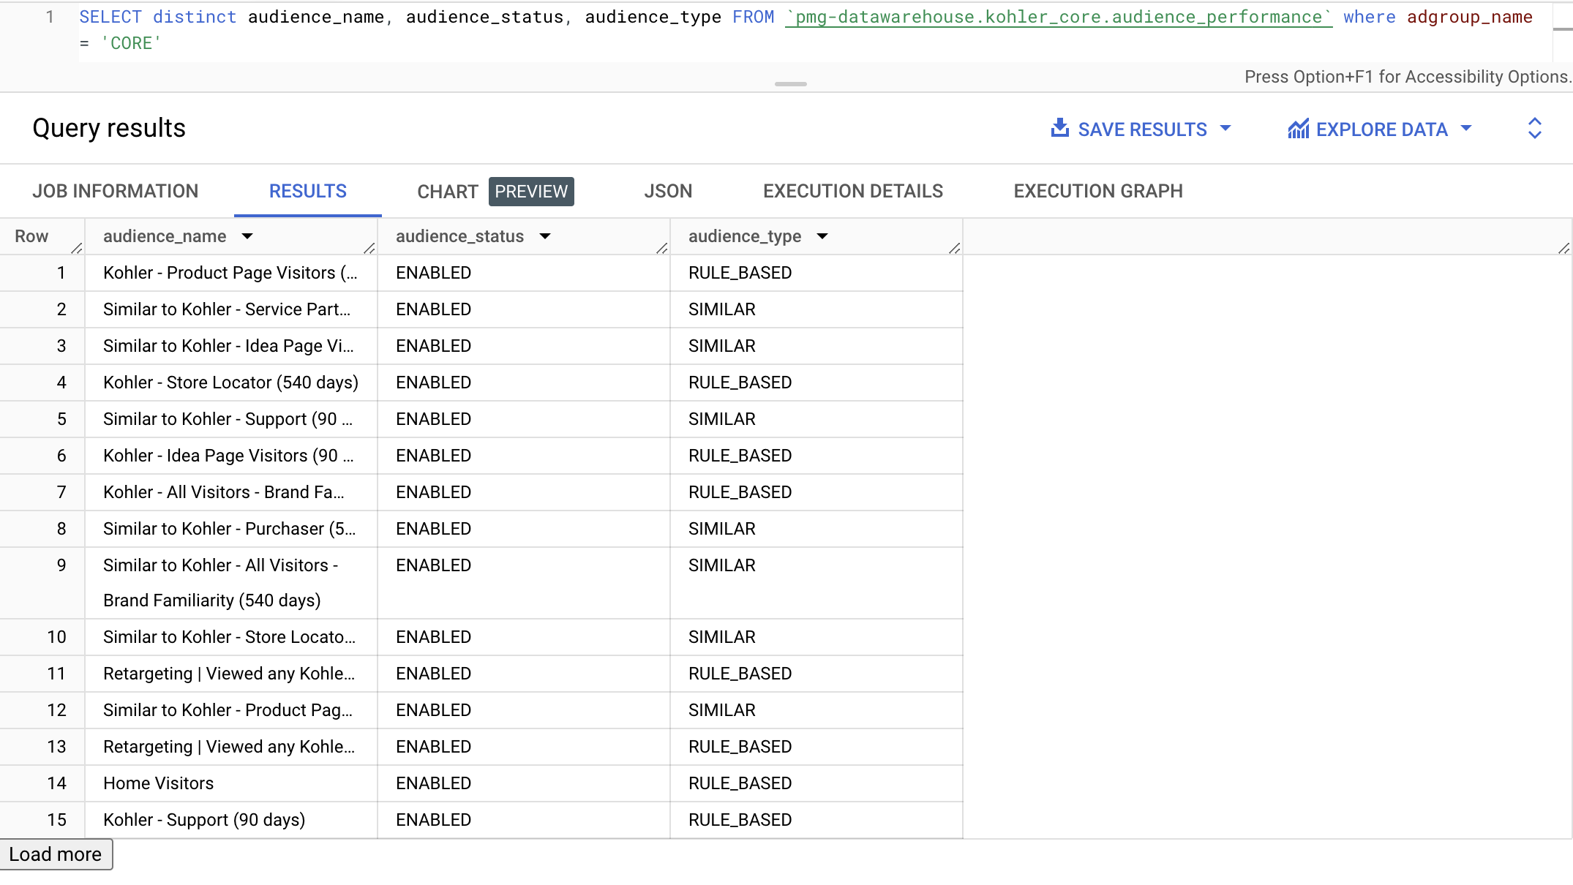Switch to the JSON tab
This screenshot has width=1573, height=885.
668,192
